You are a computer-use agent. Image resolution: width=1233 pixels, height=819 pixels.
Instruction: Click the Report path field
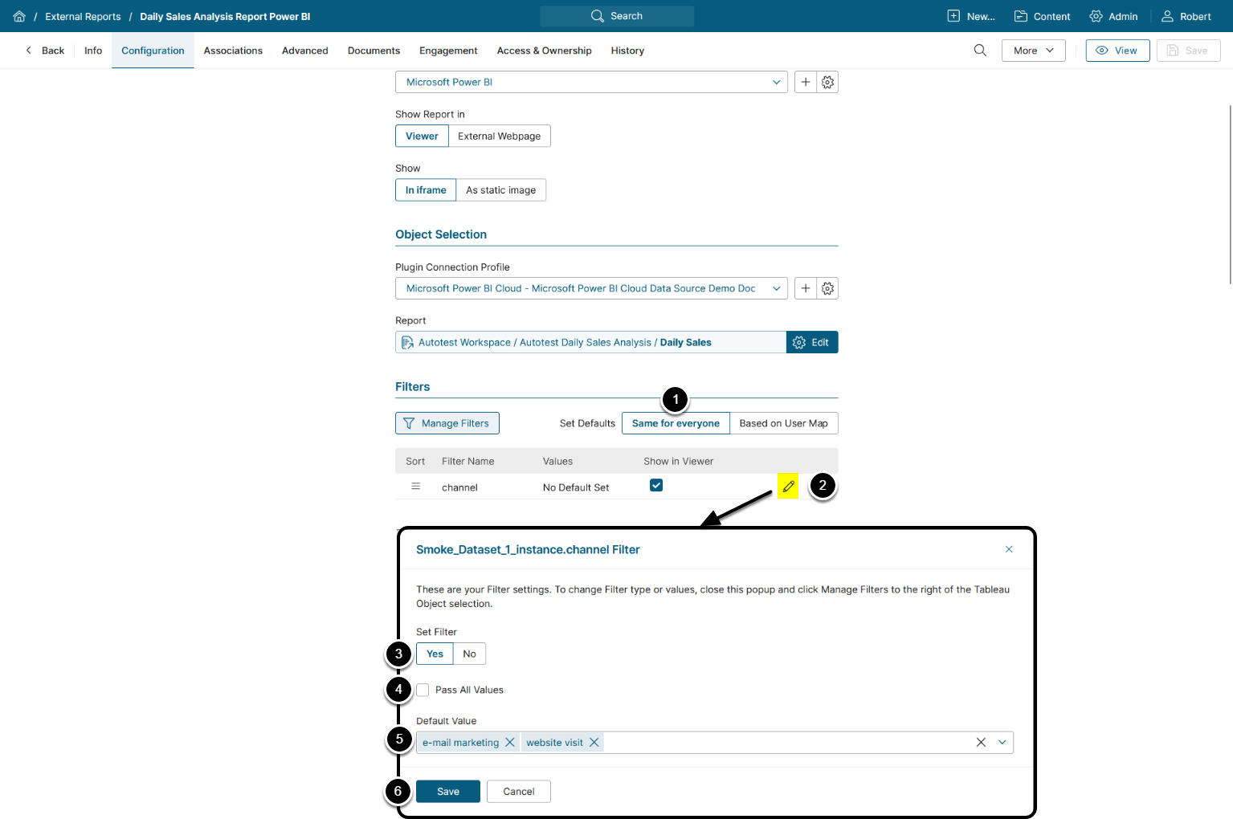tap(590, 342)
